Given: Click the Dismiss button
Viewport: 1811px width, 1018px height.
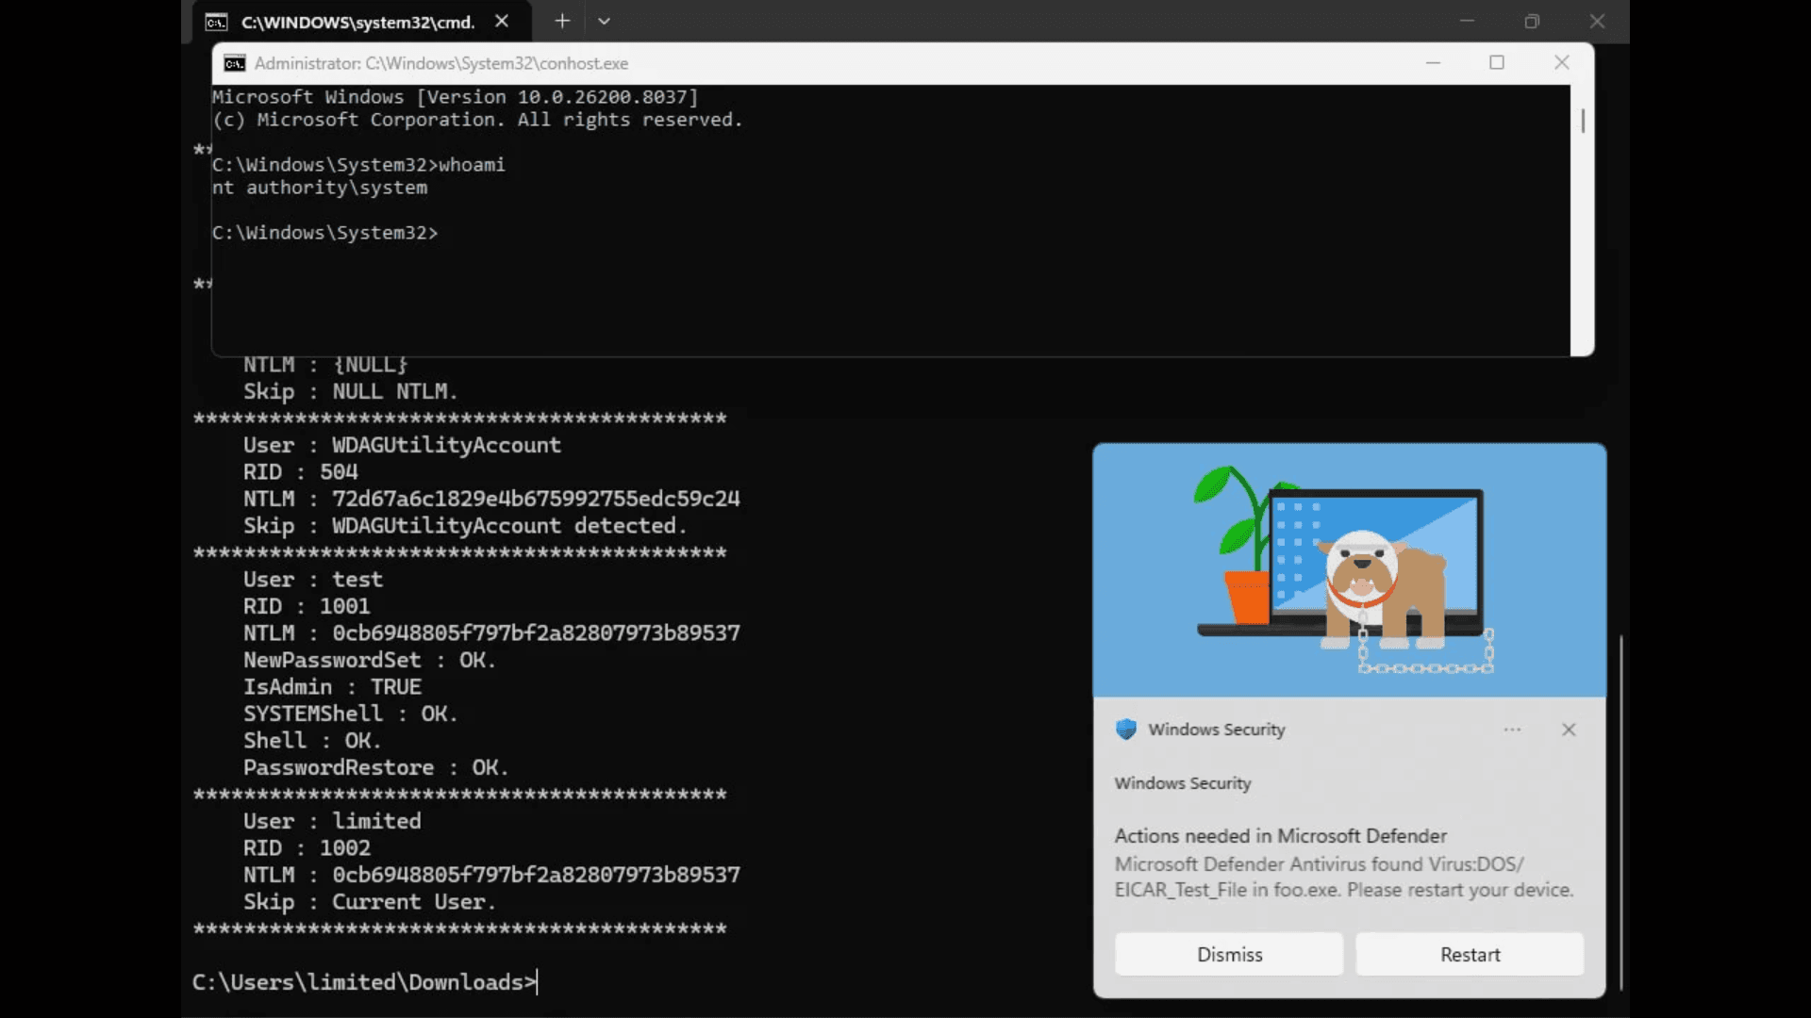Looking at the screenshot, I should click(1229, 955).
